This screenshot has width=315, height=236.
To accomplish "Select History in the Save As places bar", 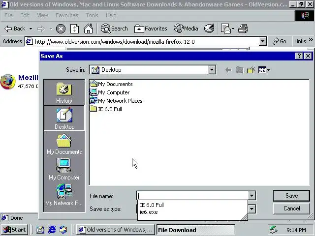I will pos(64,93).
